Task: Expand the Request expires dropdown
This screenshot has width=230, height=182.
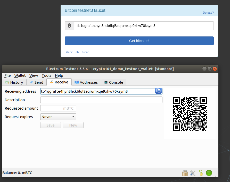Action: click(58, 117)
